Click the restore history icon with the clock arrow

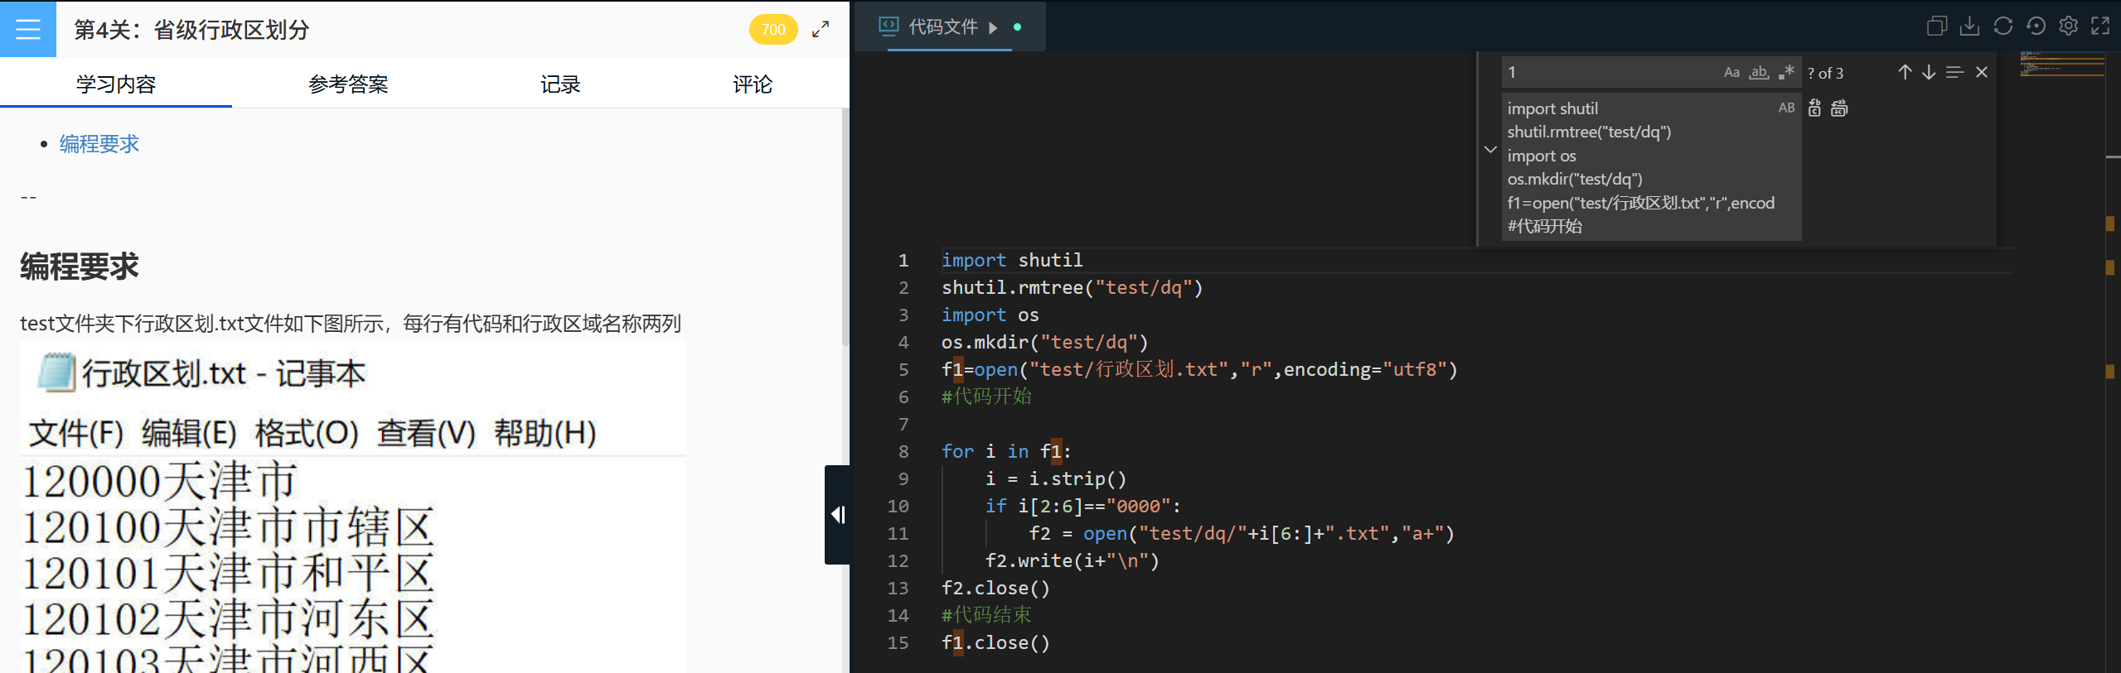point(2036,26)
